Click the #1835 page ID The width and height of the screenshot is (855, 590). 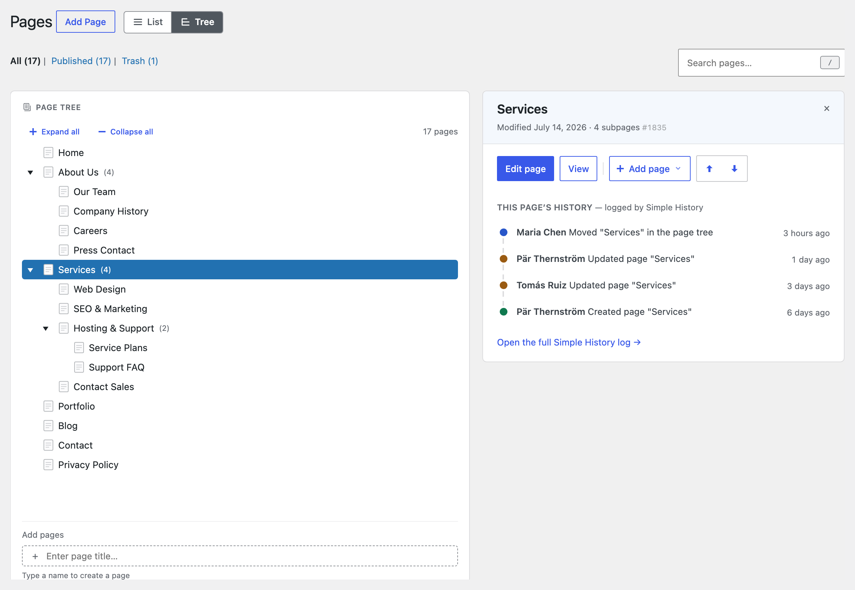click(x=654, y=127)
